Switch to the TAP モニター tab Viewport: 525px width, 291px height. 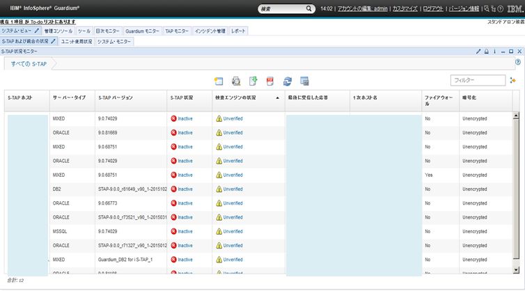(176, 31)
